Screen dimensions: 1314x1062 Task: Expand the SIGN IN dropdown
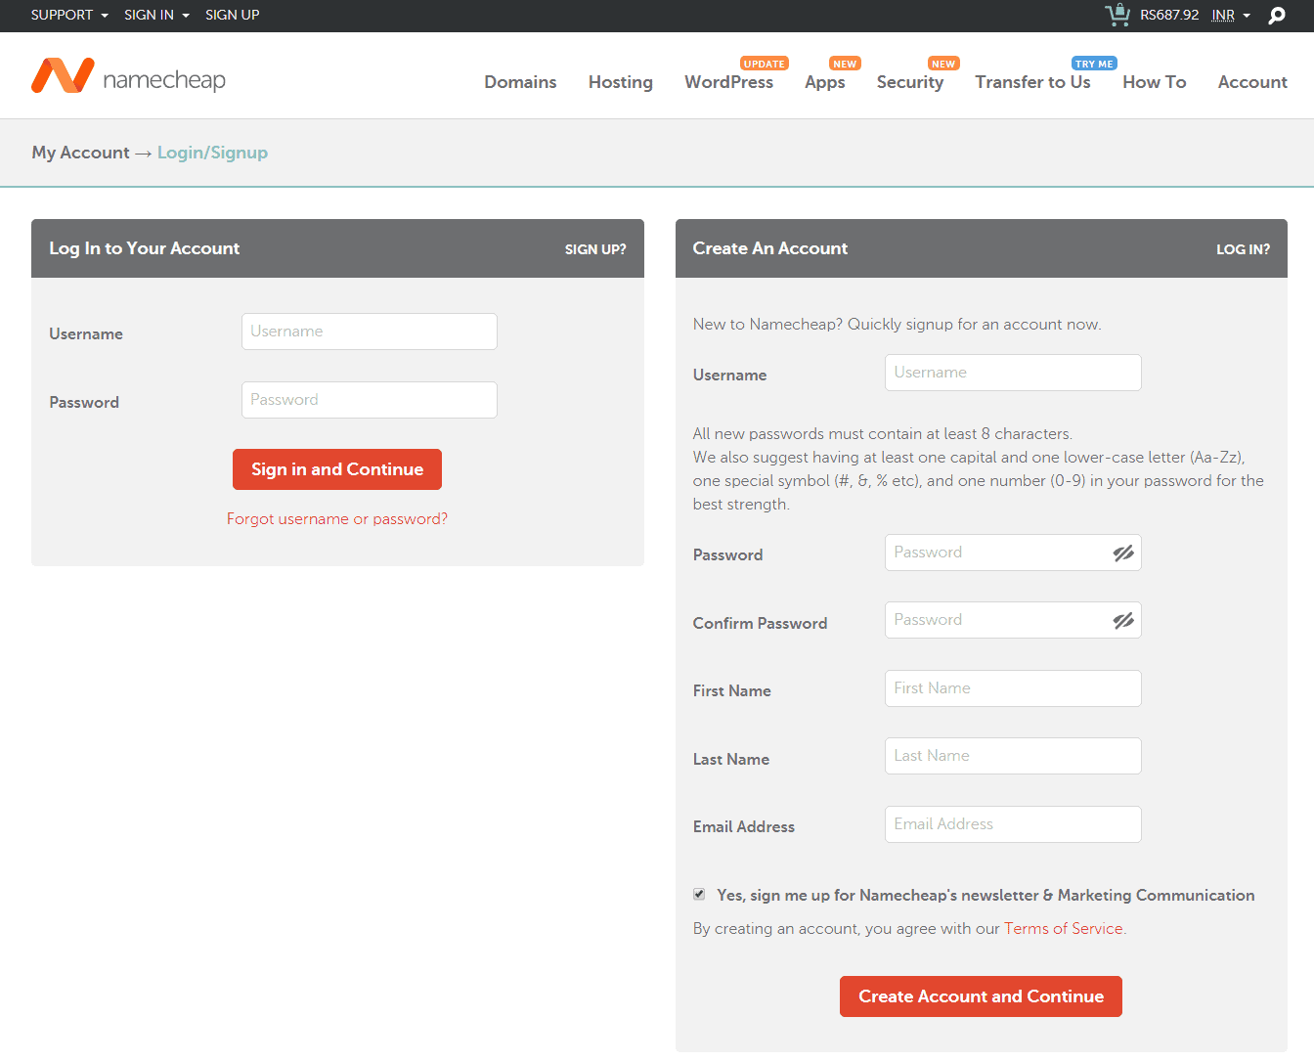pos(156,15)
